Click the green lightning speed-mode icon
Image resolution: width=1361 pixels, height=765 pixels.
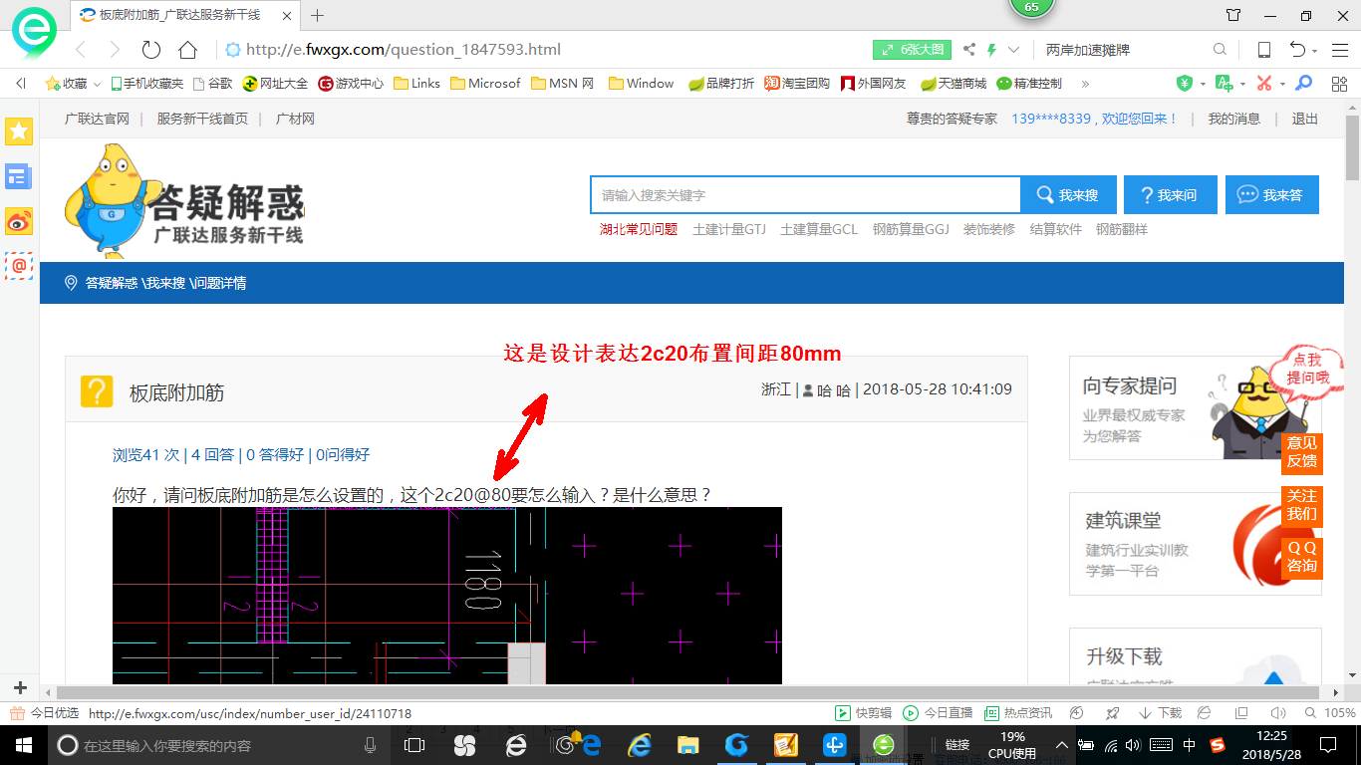coord(991,50)
